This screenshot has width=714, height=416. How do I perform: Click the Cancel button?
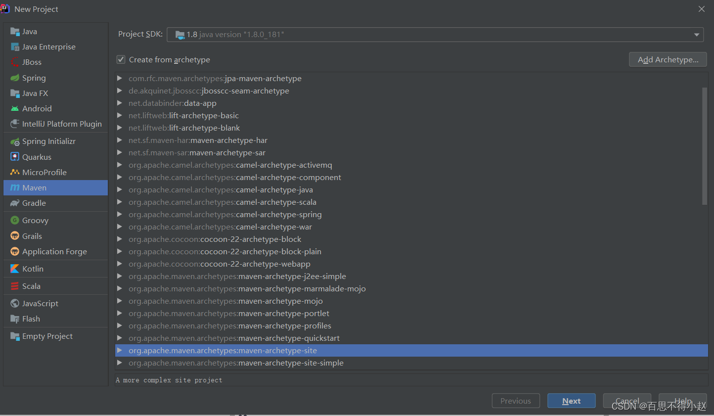pyautogui.click(x=627, y=401)
